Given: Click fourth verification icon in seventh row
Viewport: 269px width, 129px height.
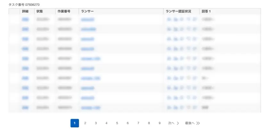Looking at the screenshot, I should (189, 78).
